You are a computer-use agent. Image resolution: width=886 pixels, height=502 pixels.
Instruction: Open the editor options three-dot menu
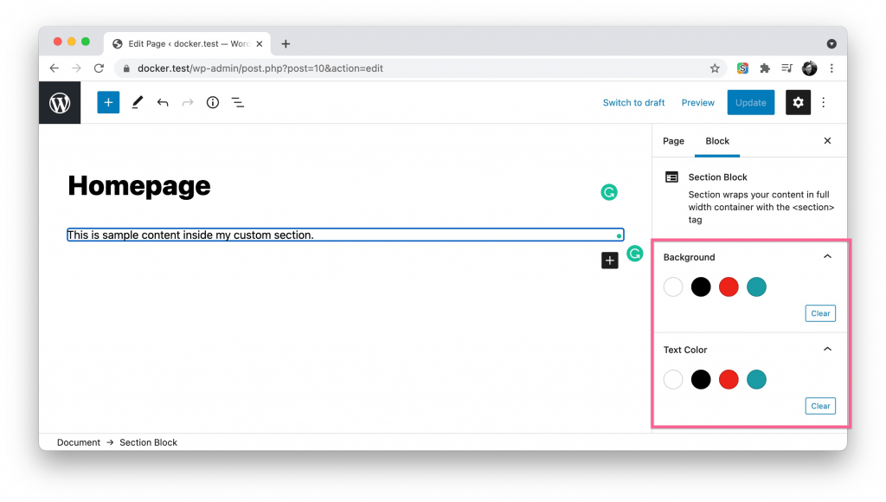824,102
